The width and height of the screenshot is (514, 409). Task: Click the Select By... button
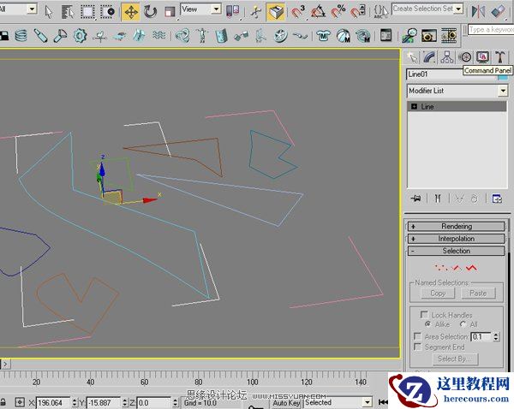(455, 359)
